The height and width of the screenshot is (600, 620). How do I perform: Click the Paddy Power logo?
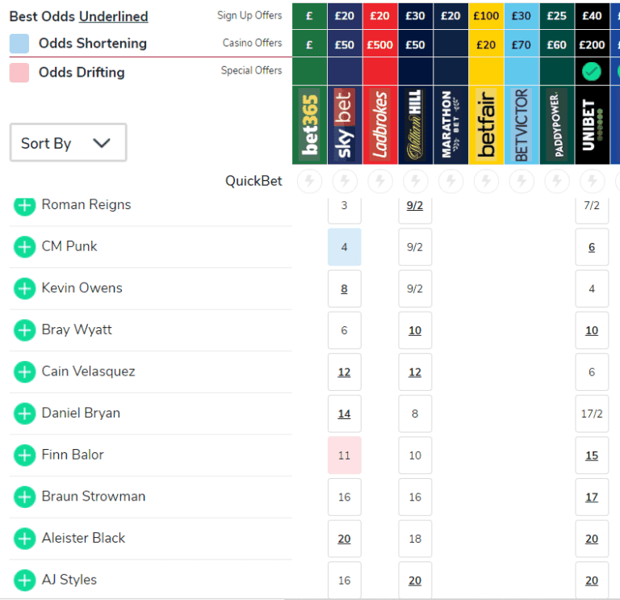(556, 125)
